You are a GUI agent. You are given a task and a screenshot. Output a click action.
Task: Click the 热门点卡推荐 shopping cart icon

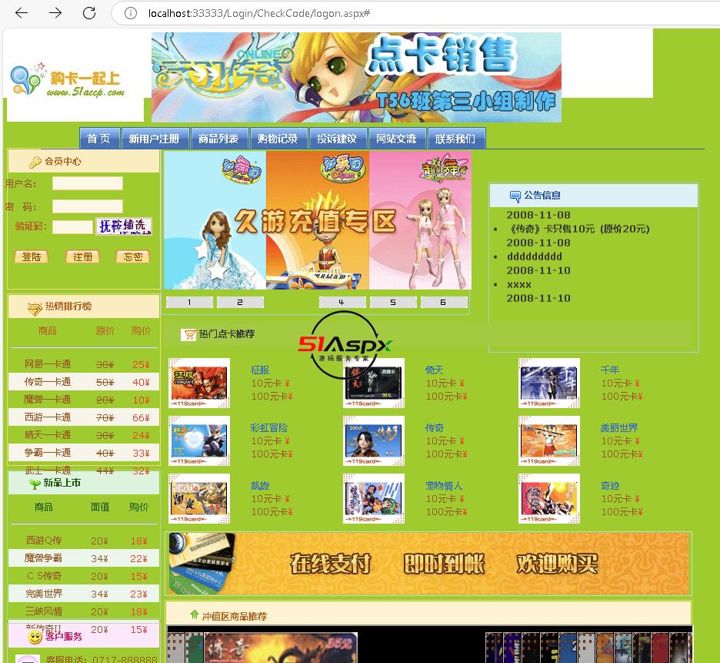[188, 335]
